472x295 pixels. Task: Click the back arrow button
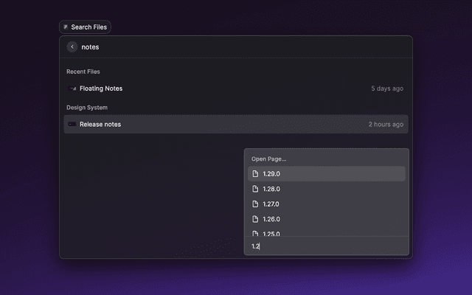coord(72,47)
